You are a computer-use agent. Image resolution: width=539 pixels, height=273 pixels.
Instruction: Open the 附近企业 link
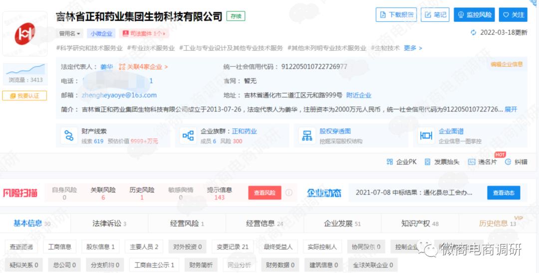tap(359, 95)
